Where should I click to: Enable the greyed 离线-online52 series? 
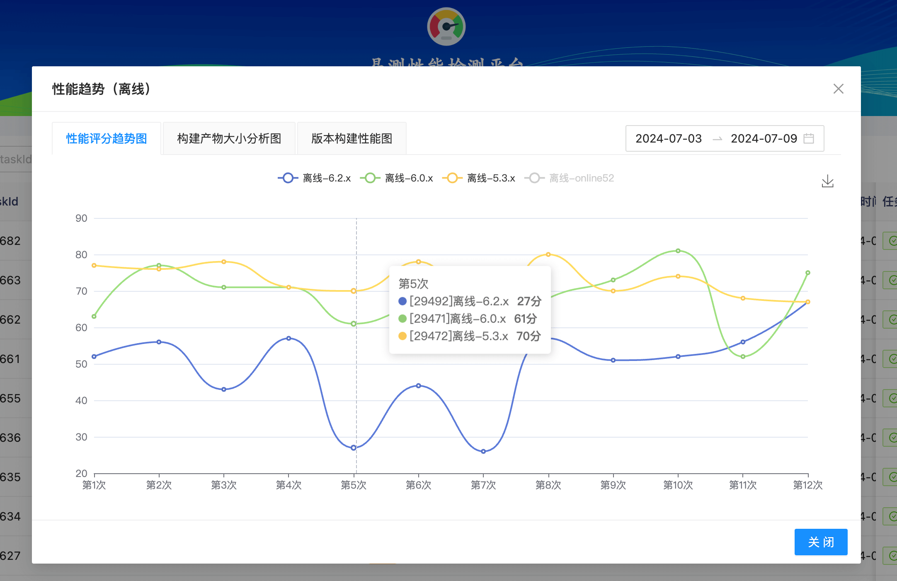coord(569,178)
